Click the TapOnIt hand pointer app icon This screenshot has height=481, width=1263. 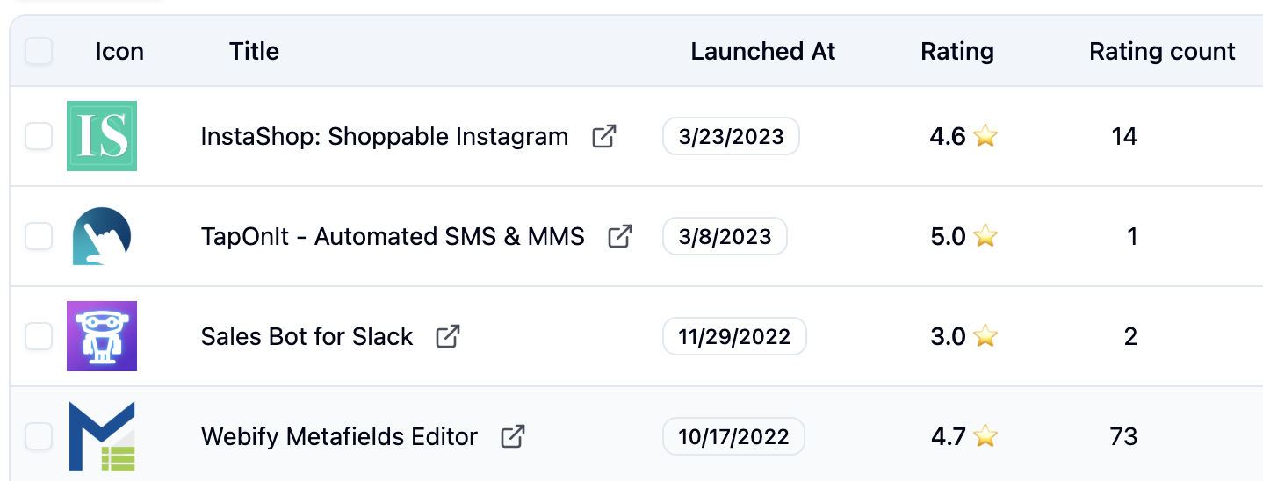click(x=102, y=236)
